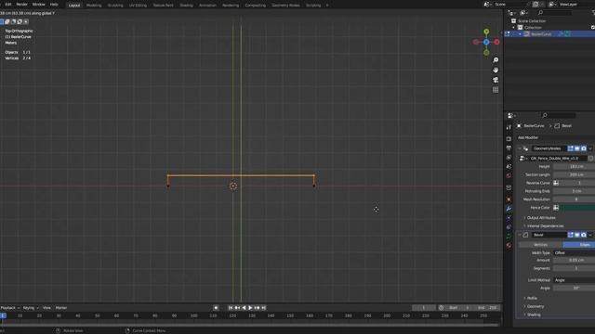Select Edges affect mode in Bevel modifier
This screenshot has height=334, width=595.
(x=579, y=245)
